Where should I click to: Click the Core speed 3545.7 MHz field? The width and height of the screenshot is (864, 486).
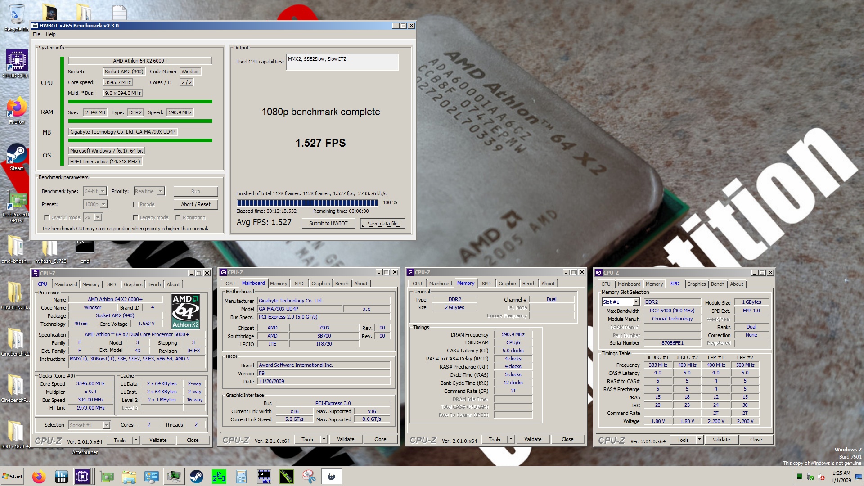118,82
